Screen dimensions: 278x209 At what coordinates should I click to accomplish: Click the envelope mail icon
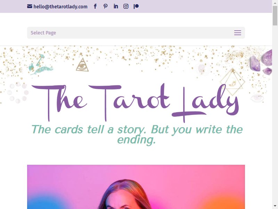30,6
